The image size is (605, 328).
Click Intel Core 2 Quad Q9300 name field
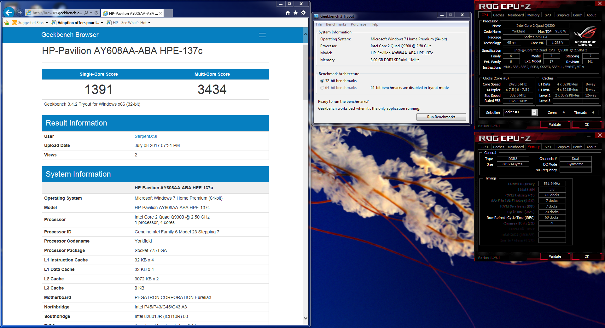pos(536,26)
